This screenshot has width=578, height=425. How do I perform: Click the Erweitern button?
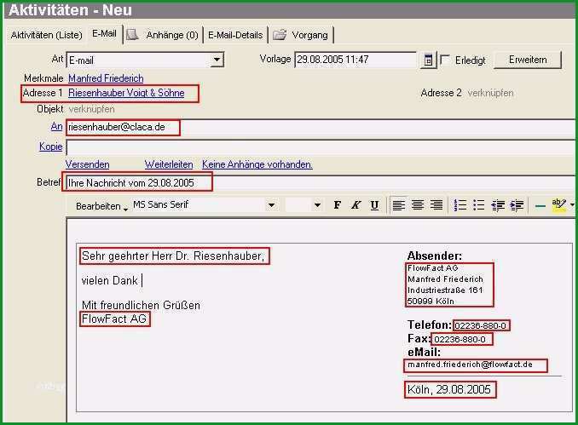(x=528, y=60)
